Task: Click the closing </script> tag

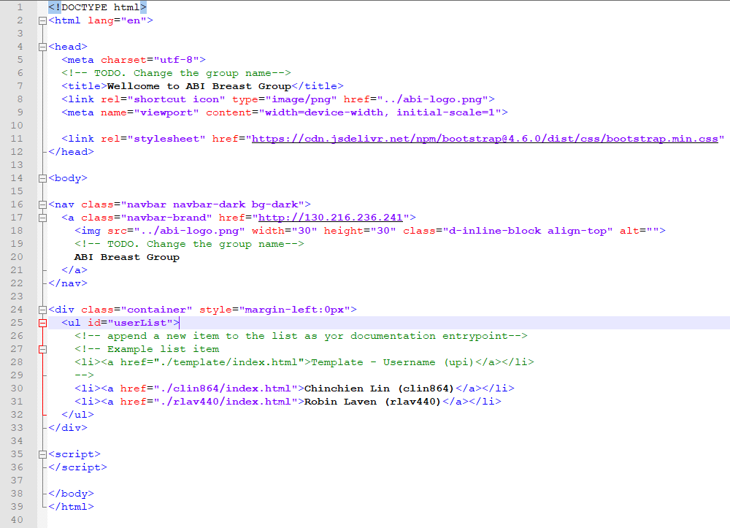Action: [x=78, y=467]
